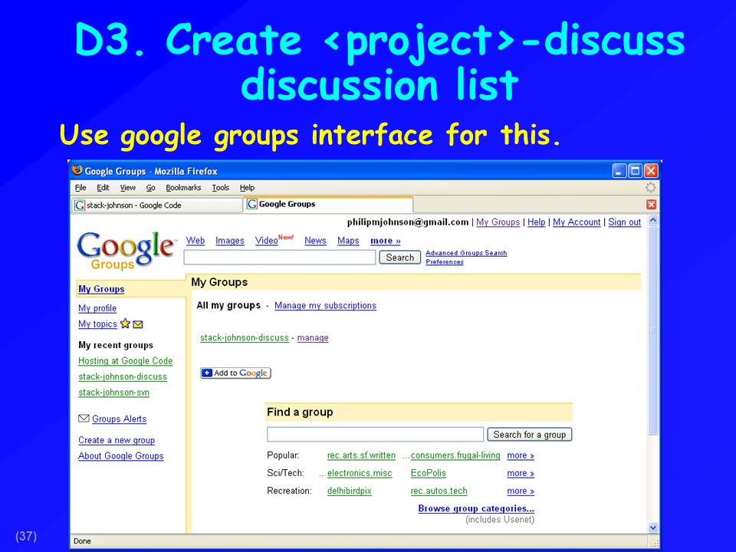Open the Preferences link
Screen dimensions: 736x552
(445, 262)
